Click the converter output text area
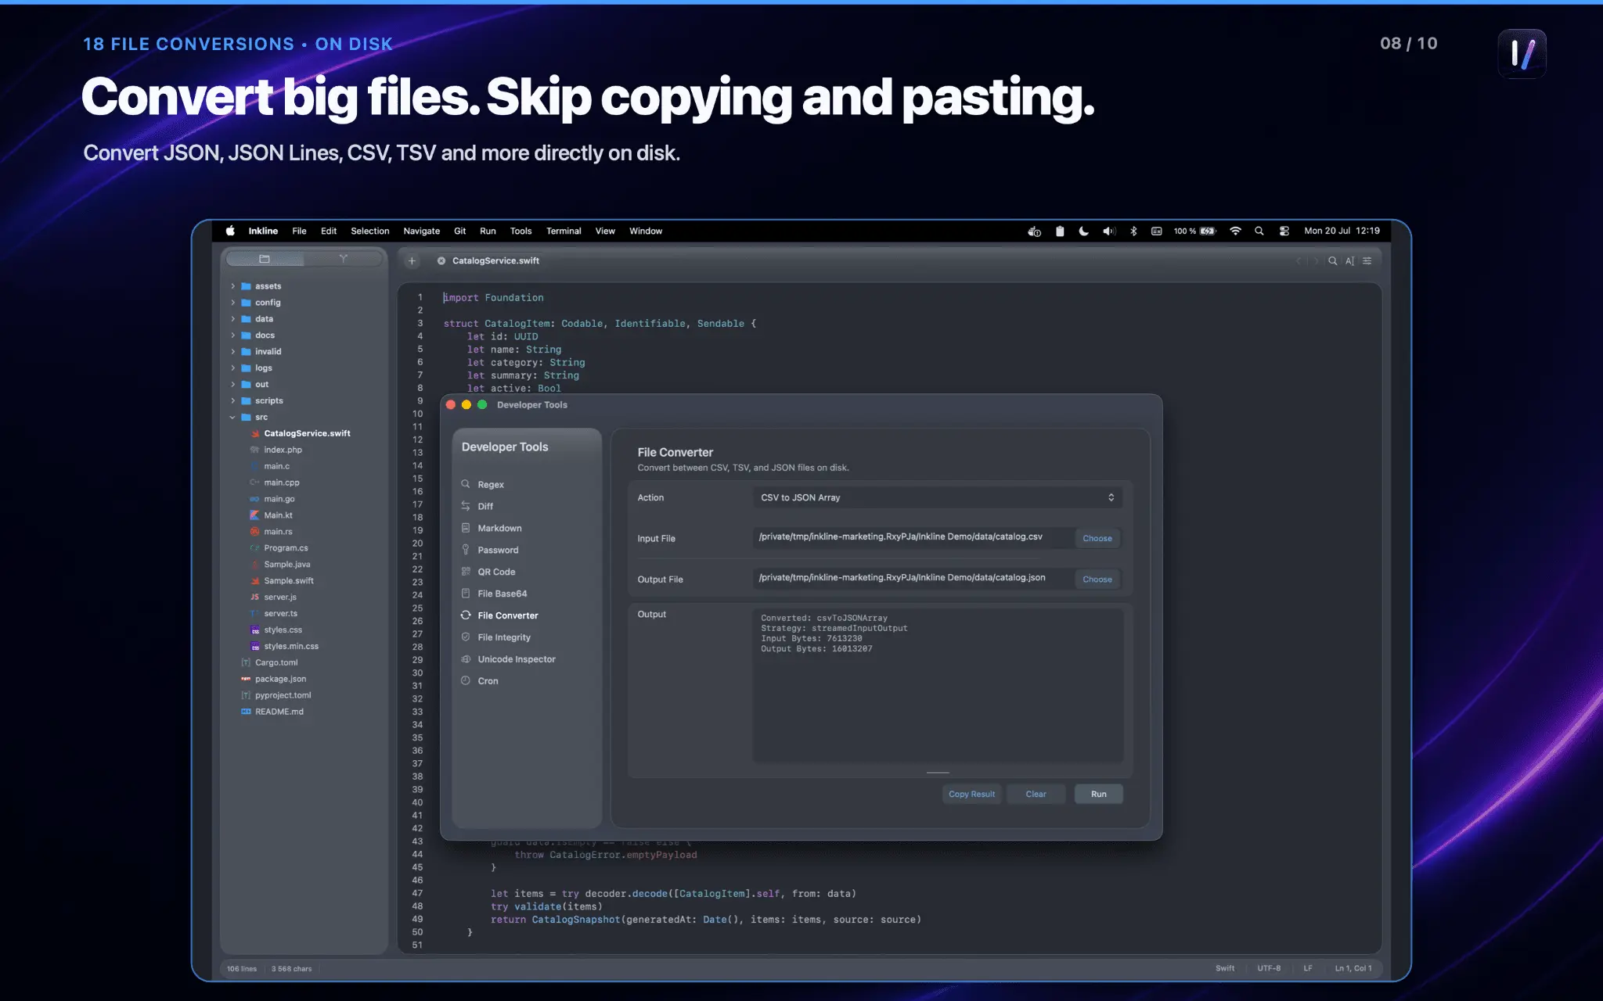The height and width of the screenshot is (1001, 1603). pyautogui.click(x=938, y=686)
